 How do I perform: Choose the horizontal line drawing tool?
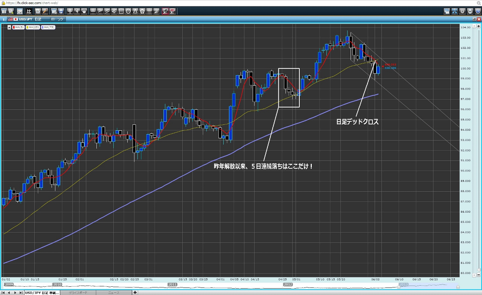[x=94, y=11]
